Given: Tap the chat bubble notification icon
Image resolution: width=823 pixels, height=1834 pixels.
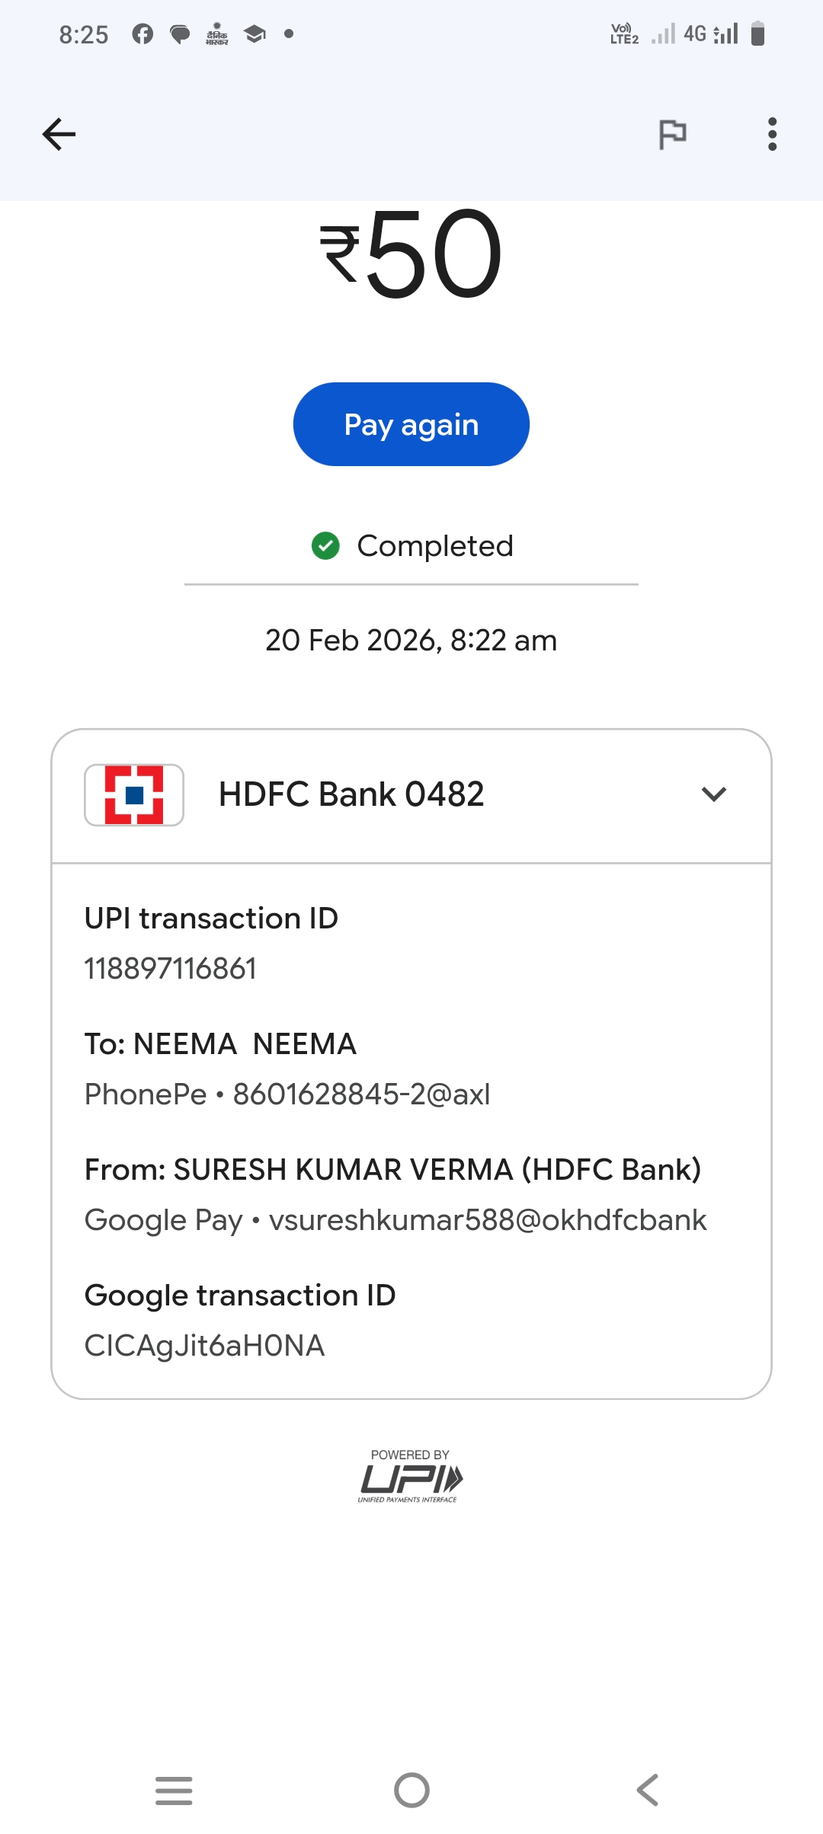Looking at the screenshot, I should pyautogui.click(x=180, y=34).
